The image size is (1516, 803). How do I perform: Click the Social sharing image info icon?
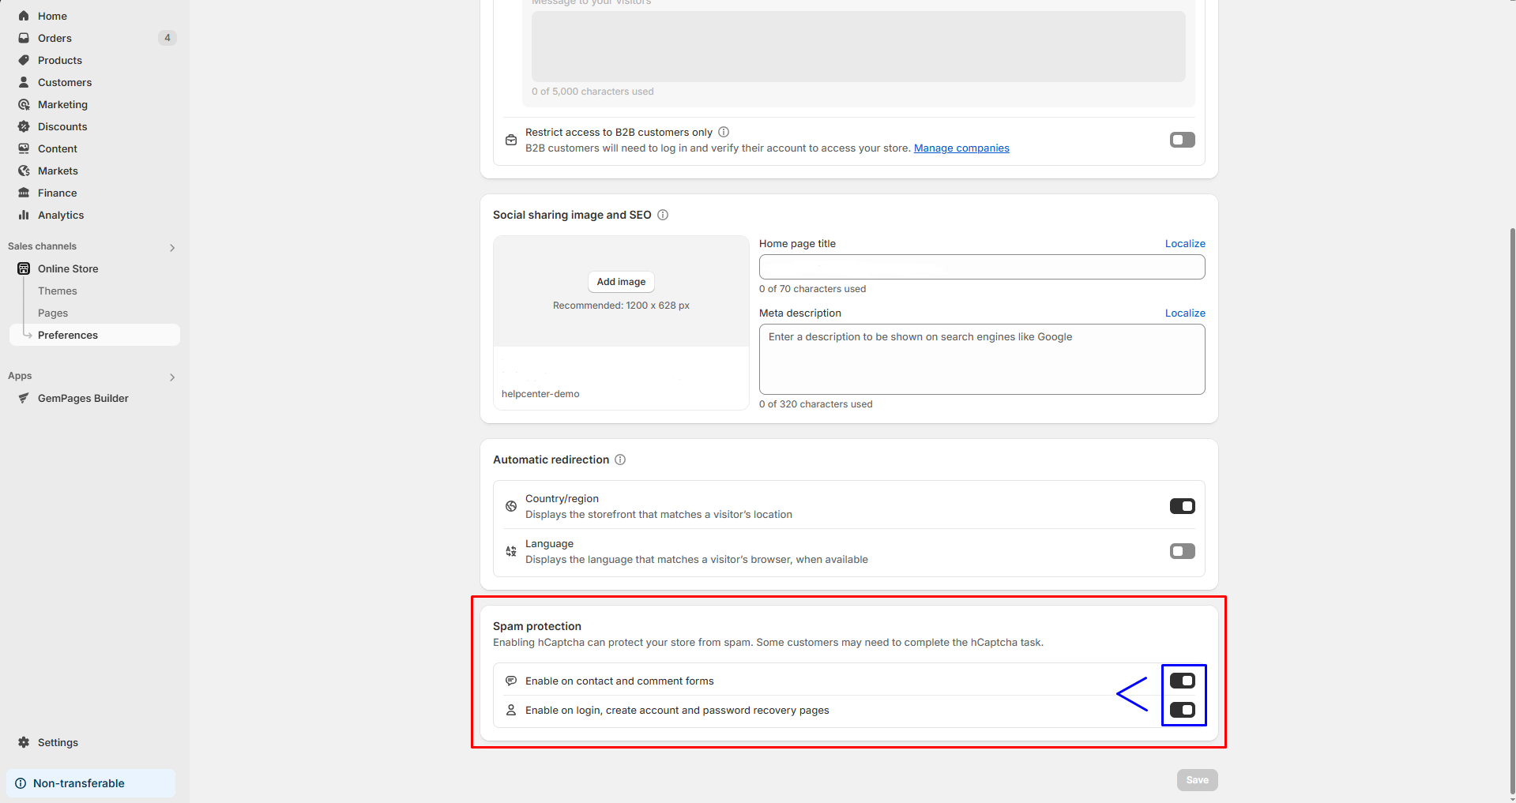[663, 215]
